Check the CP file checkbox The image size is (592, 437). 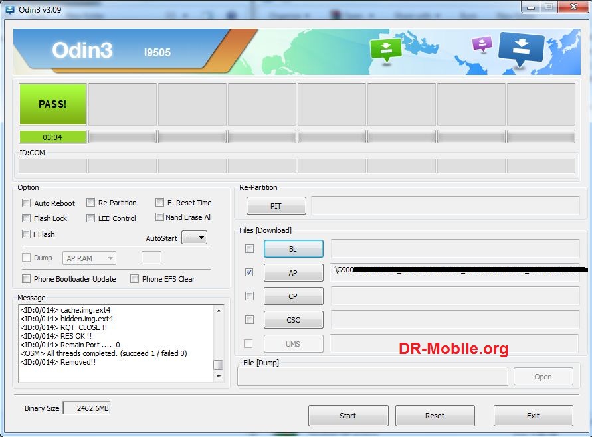[249, 296]
